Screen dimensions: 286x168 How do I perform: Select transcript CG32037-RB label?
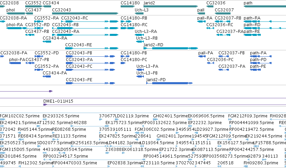(228, 18)
